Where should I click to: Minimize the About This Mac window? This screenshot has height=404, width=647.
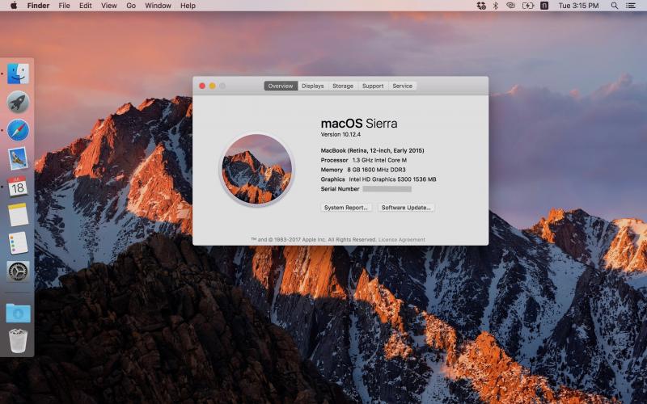pos(212,86)
